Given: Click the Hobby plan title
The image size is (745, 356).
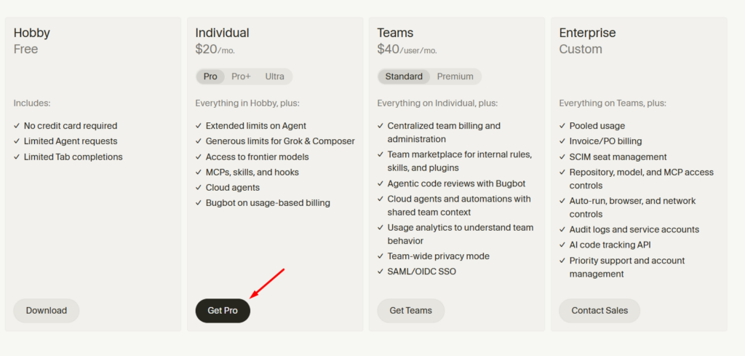Looking at the screenshot, I should [32, 33].
